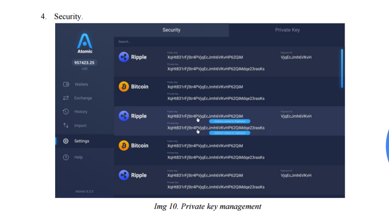Viewport: 389px width, 219px height.
Task: Open Wallets via its wallet icon
Action: coord(66,84)
